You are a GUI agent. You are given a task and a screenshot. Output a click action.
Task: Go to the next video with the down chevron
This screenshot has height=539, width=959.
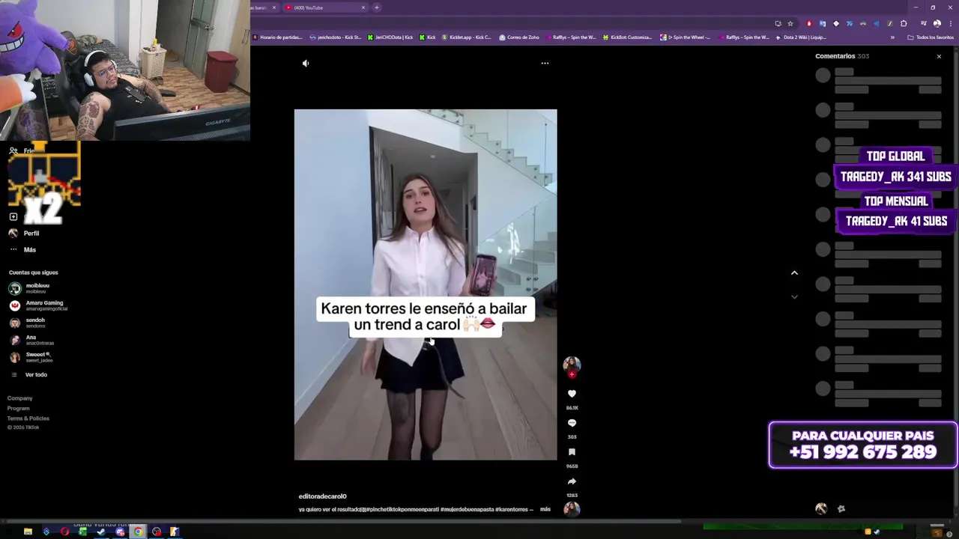[x=794, y=296]
